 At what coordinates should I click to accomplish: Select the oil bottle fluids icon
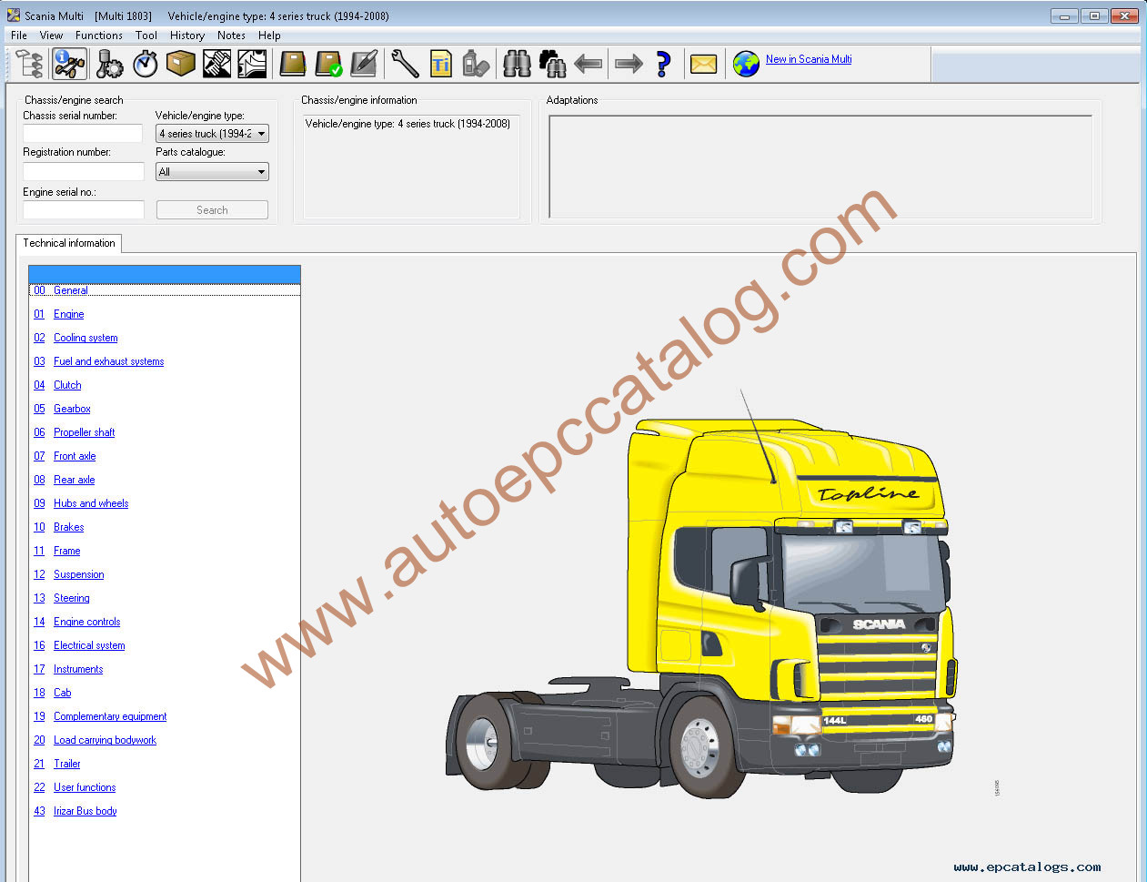[x=476, y=64]
